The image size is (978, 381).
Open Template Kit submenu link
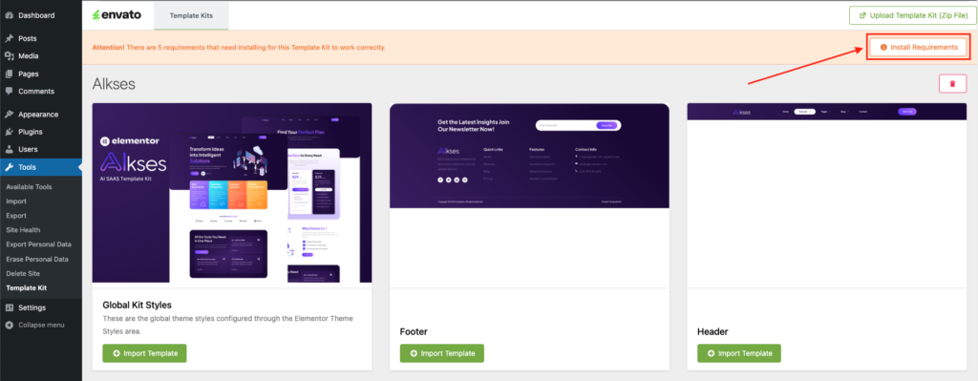26,288
